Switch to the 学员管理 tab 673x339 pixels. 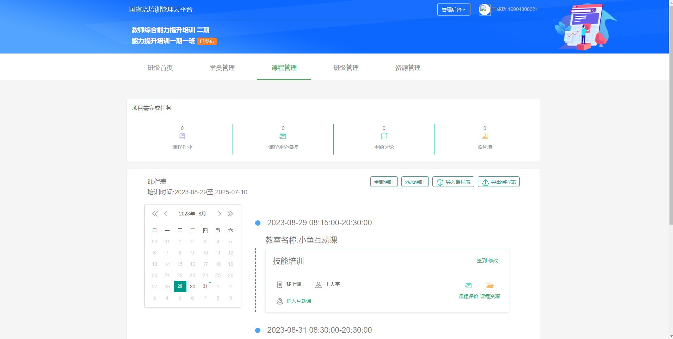pyautogui.click(x=222, y=68)
